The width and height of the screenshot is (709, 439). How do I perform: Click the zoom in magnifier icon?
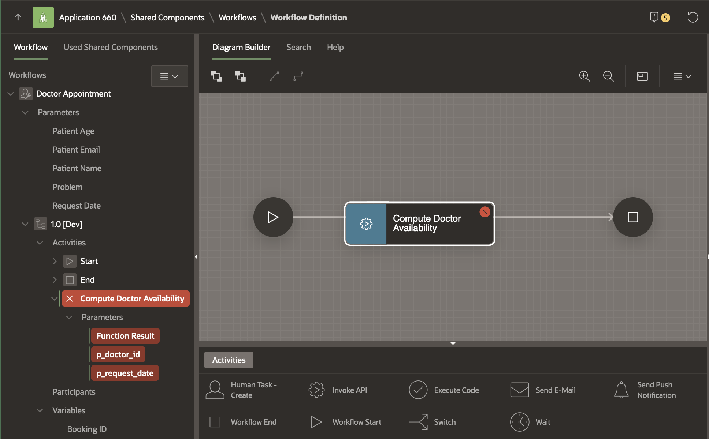584,76
